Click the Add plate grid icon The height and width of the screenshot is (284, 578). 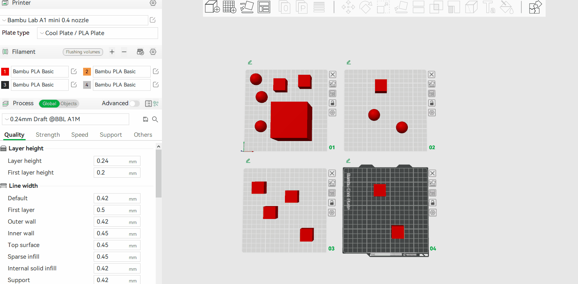229,7
